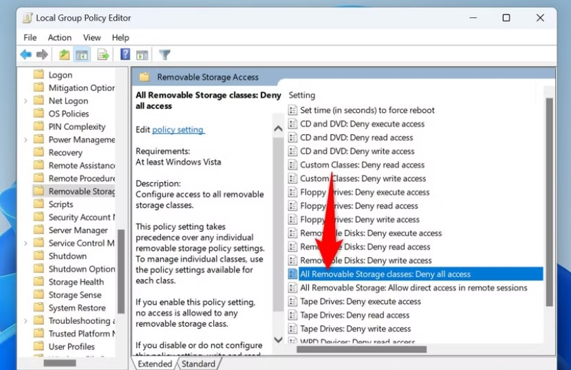
Task: Click the settings list horizontal scrollbar
Action: click(362, 349)
